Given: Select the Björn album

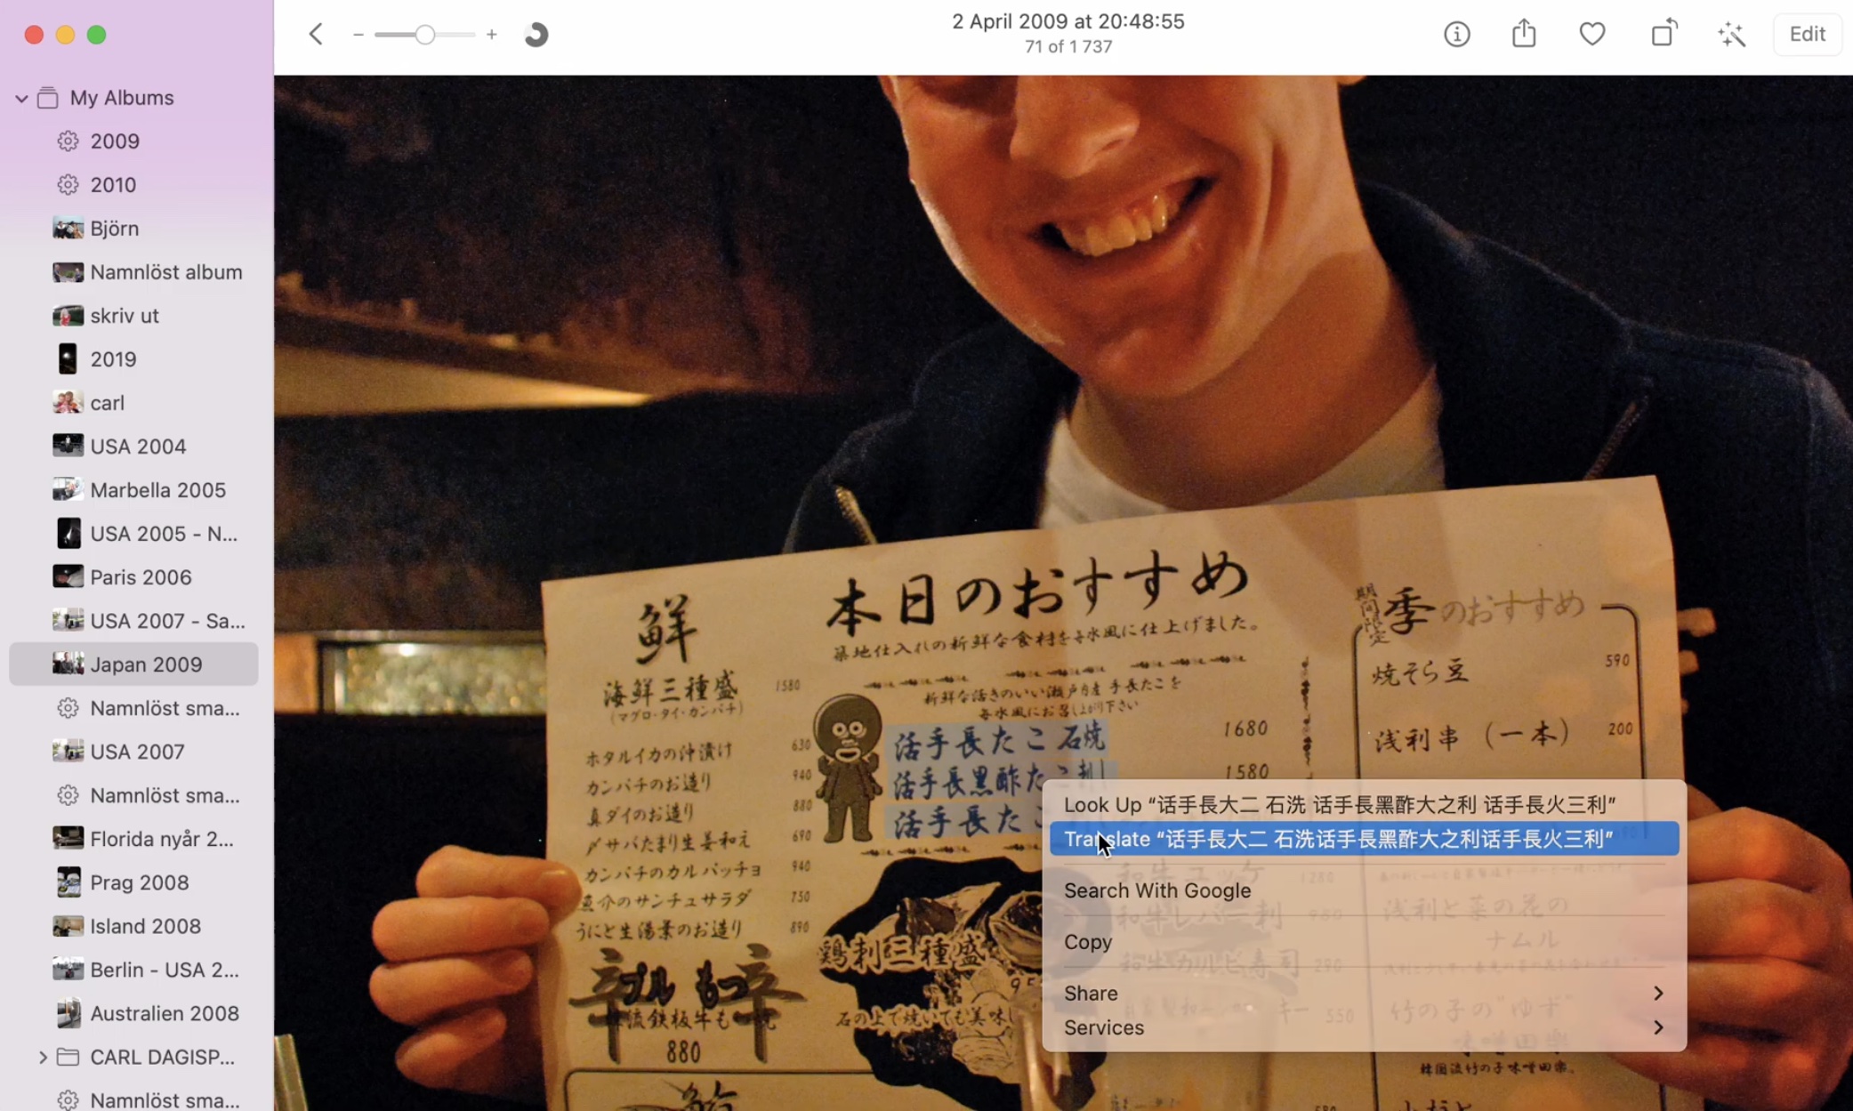Looking at the screenshot, I should (x=133, y=229).
